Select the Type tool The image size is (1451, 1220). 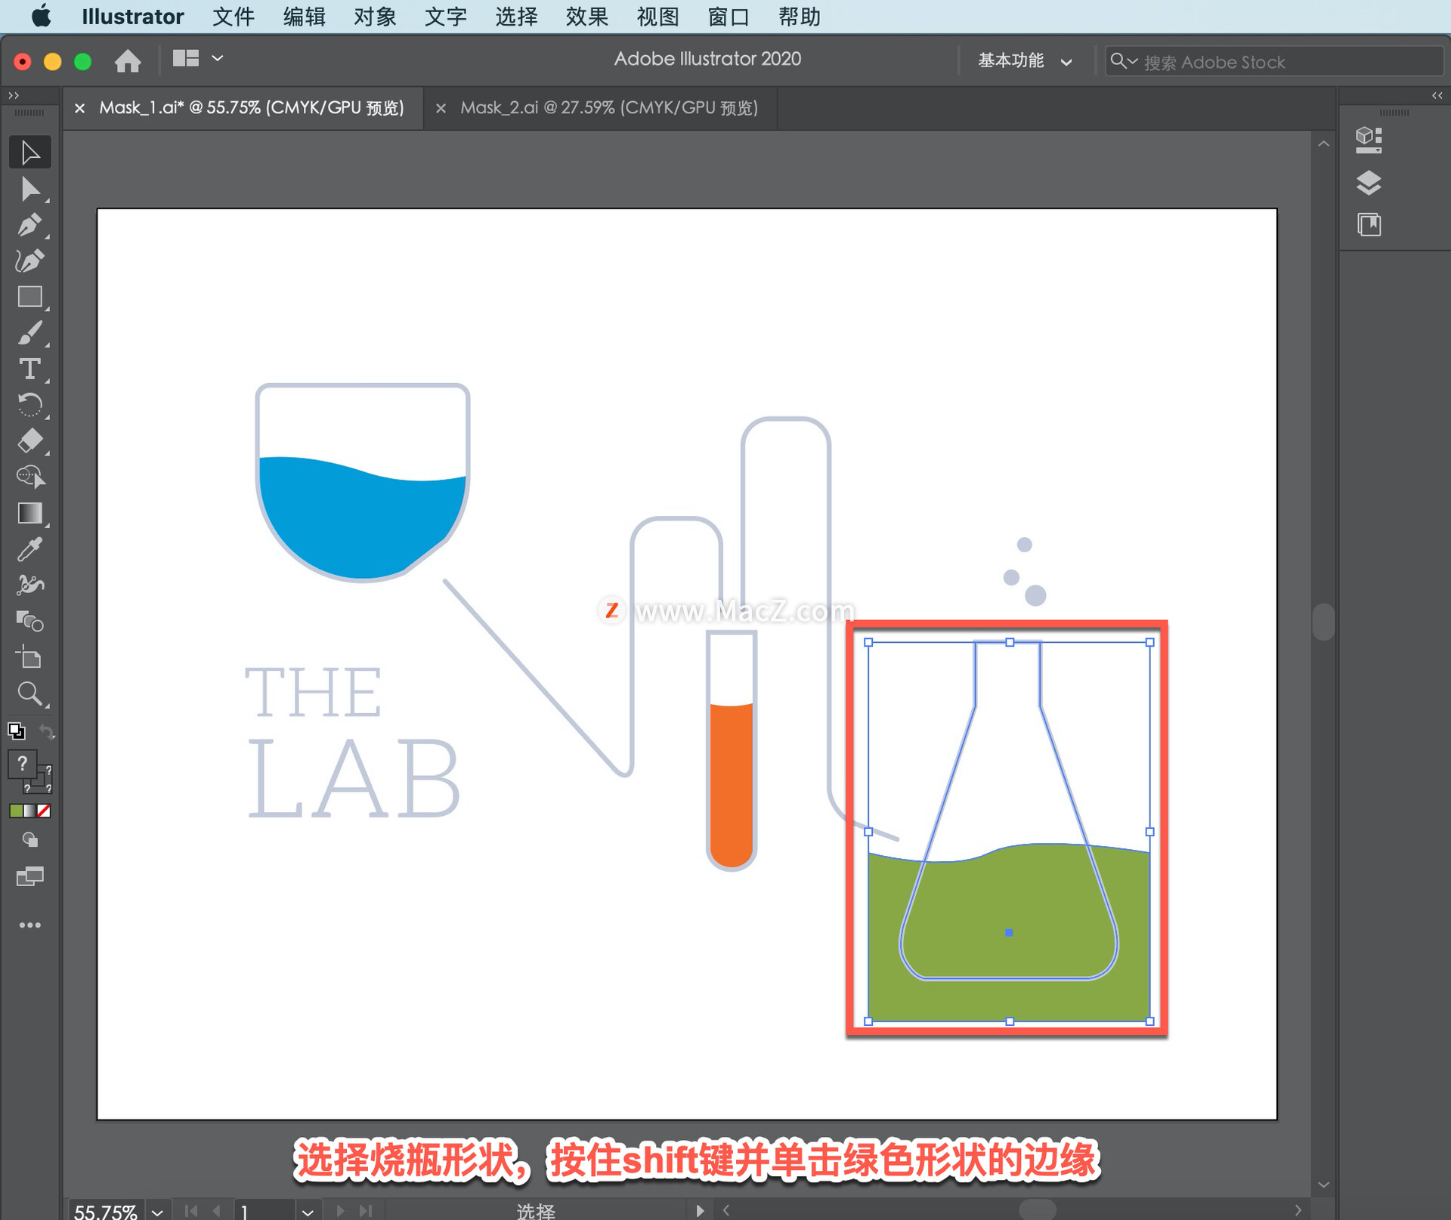[30, 369]
